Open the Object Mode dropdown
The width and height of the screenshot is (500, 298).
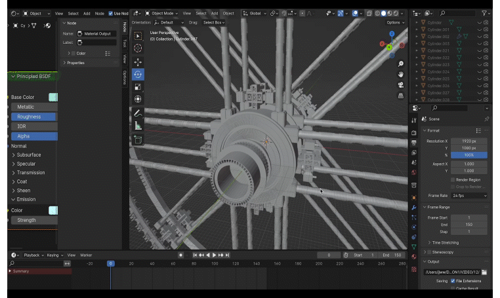pyautogui.click(x=161, y=13)
